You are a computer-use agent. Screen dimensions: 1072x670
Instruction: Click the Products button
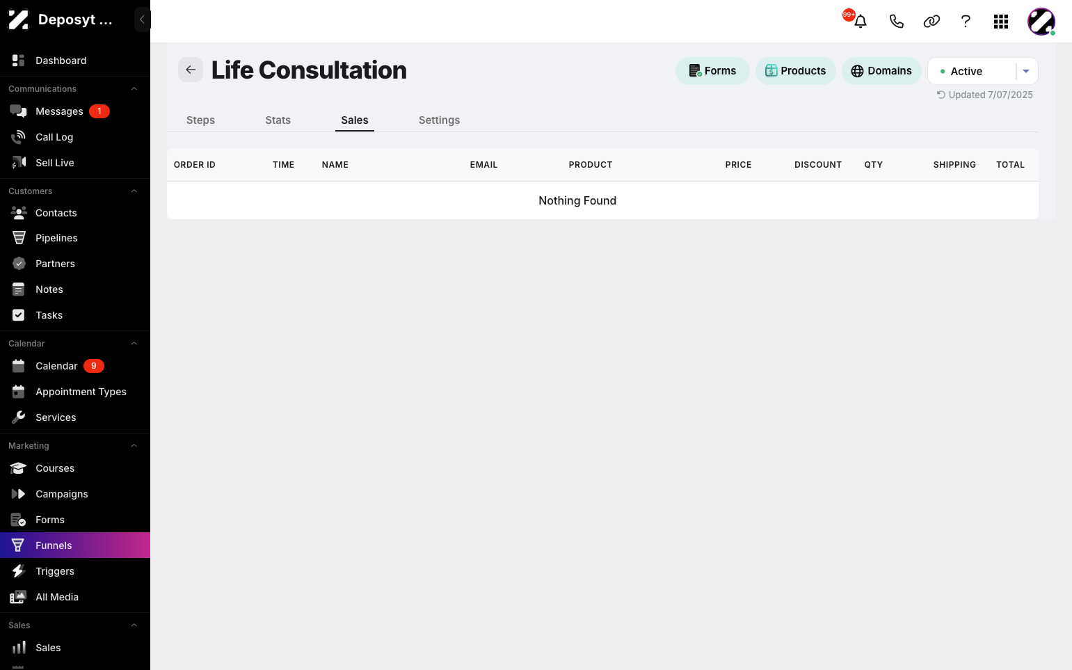pos(796,71)
